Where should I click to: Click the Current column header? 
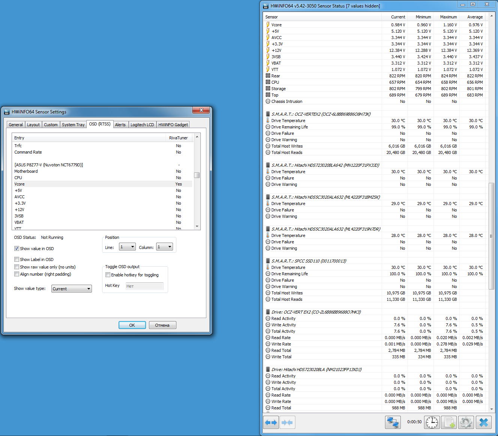[x=394, y=17]
